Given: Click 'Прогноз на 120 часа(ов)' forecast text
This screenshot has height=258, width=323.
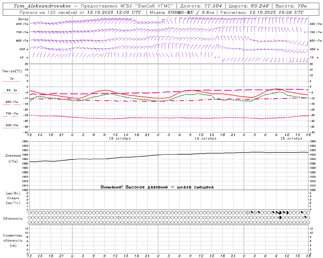Looking at the screenshot, I should (48, 12).
